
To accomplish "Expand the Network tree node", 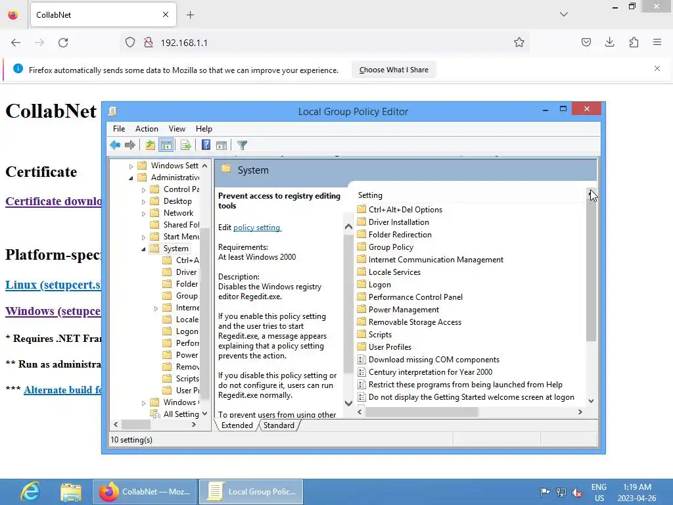I will click(144, 214).
